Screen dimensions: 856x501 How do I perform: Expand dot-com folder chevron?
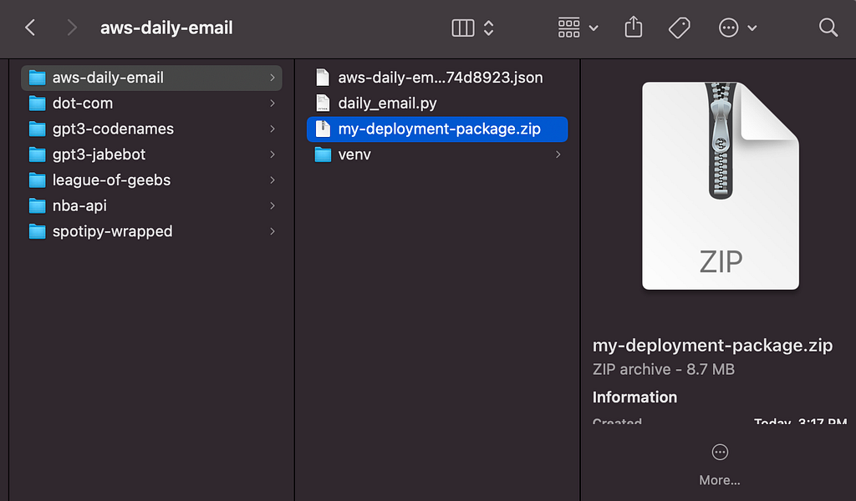272,104
